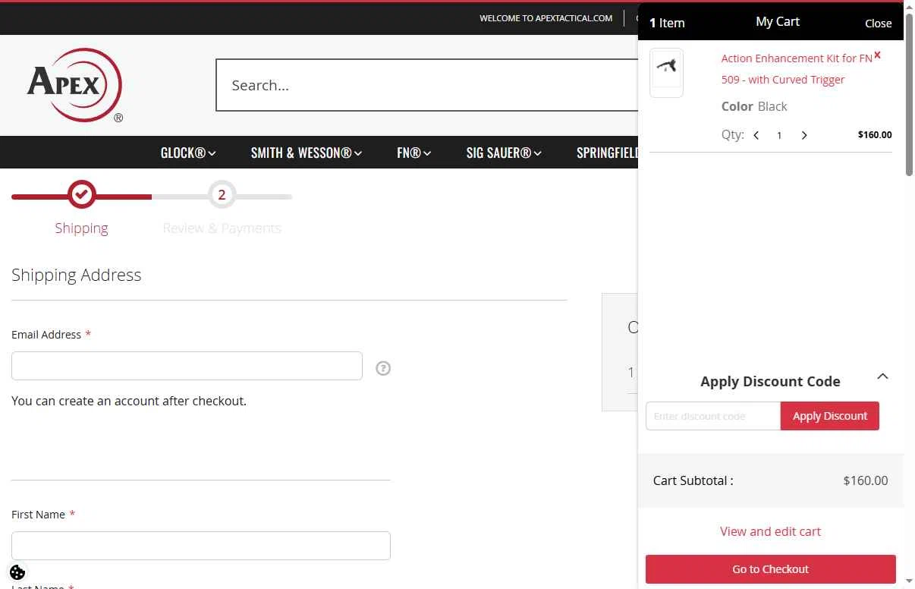Decrease quantity with left arrow
The image size is (915, 589).
click(756, 135)
